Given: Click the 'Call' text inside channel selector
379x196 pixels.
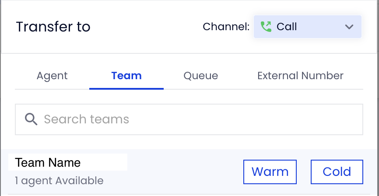Looking at the screenshot, I should coord(287,27).
